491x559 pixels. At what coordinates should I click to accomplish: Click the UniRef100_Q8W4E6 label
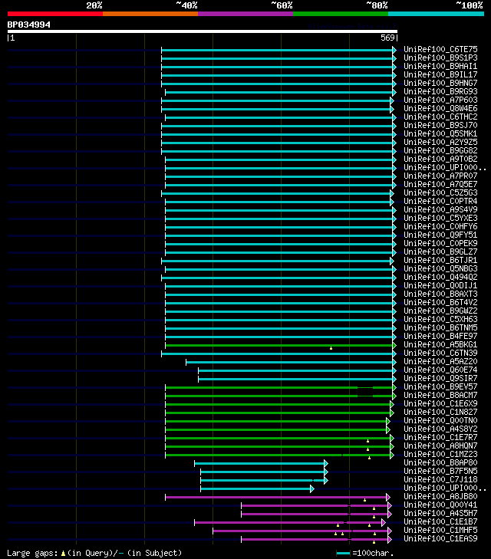[440, 108]
